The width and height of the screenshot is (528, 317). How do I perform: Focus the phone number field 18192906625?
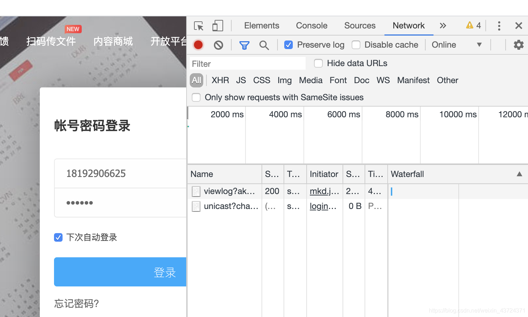click(x=120, y=173)
